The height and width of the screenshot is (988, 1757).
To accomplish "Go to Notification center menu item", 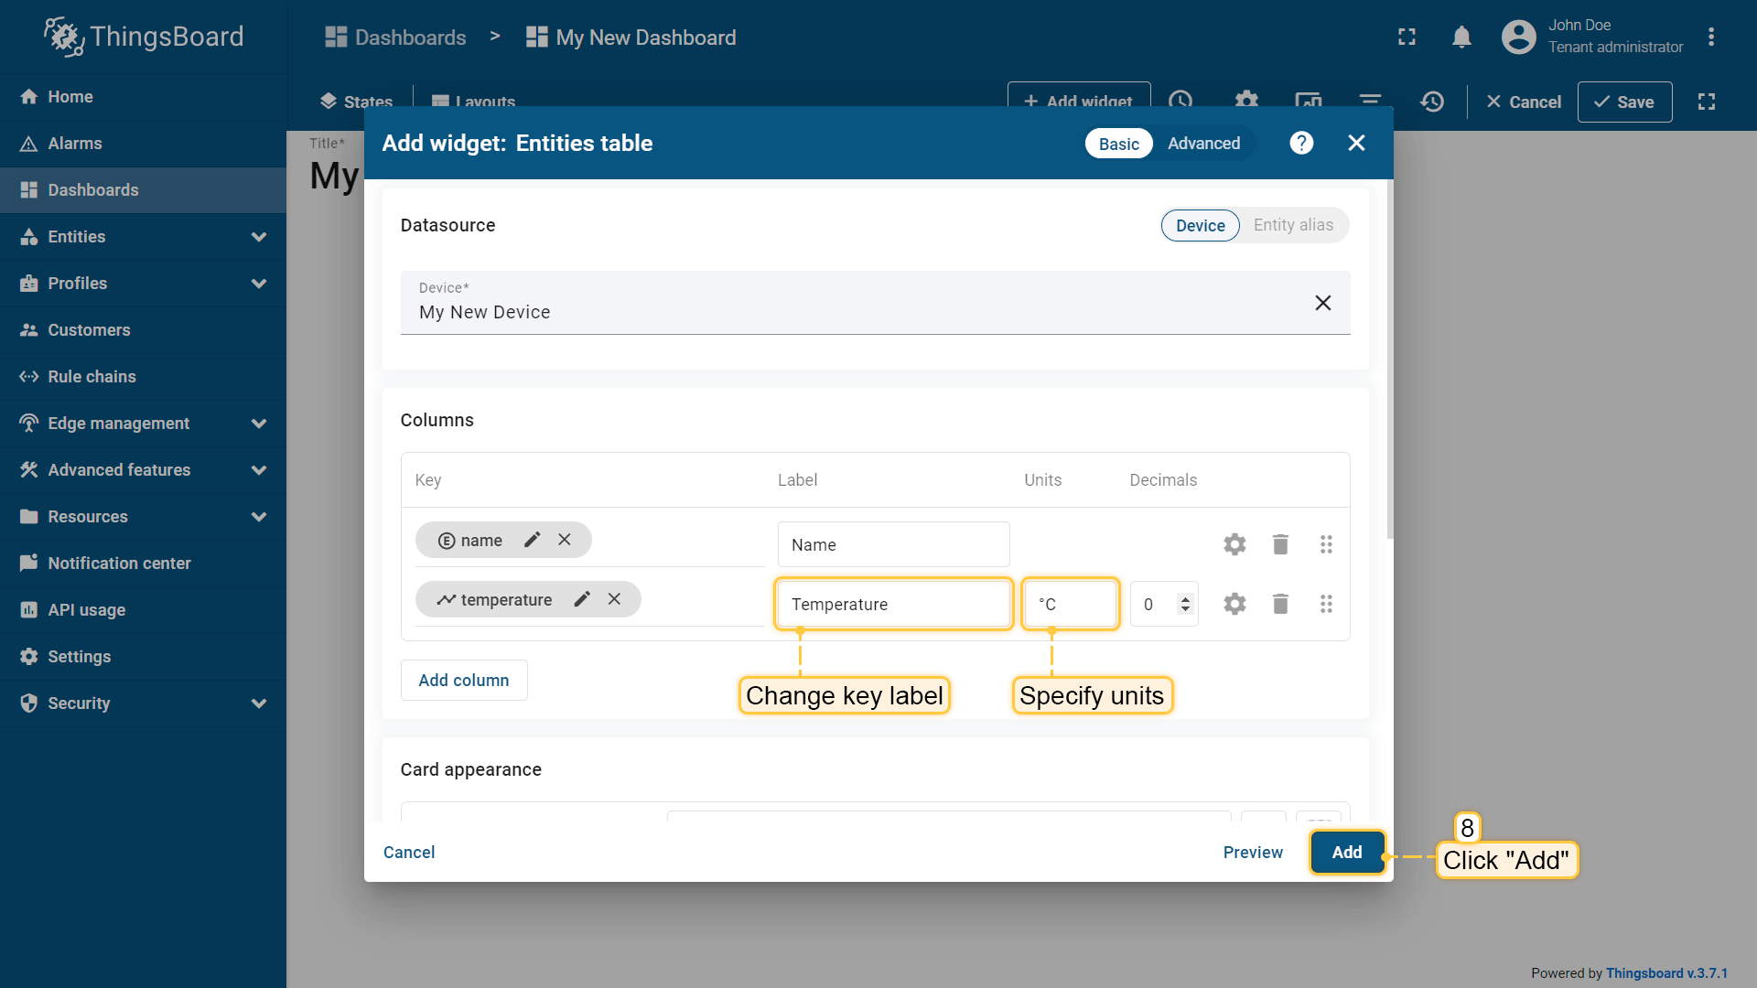I will click(119, 564).
